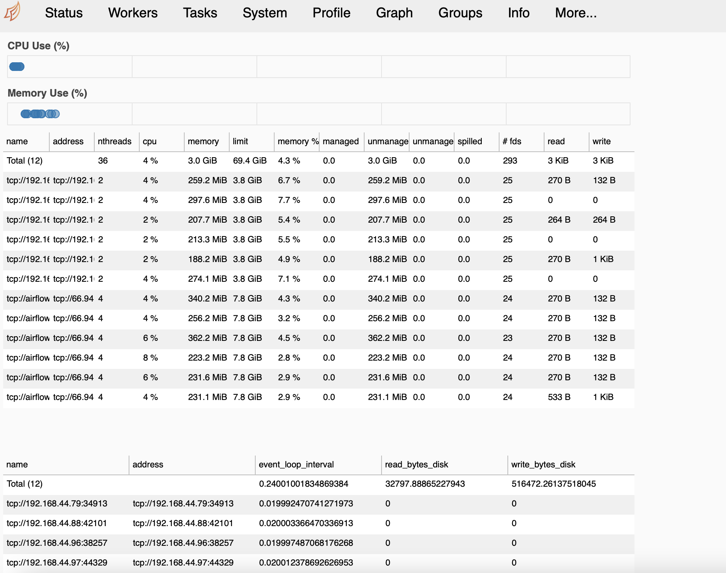Click total memory limit '69.4 GiB'

[x=250, y=161]
